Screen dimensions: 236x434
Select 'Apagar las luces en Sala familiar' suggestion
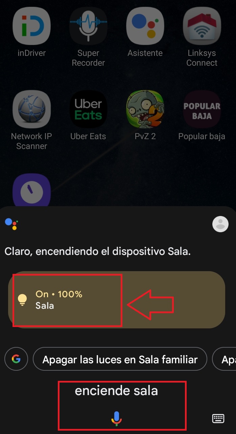pyautogui.click(x=120, y=359)
